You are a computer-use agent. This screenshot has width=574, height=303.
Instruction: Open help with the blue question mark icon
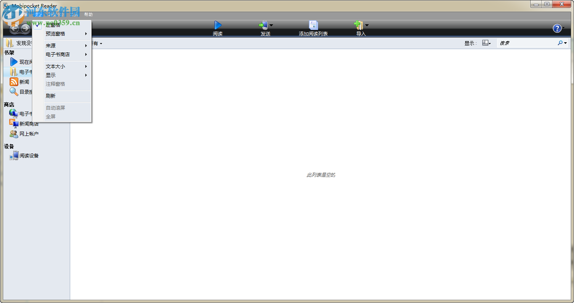tap(557, 28)
